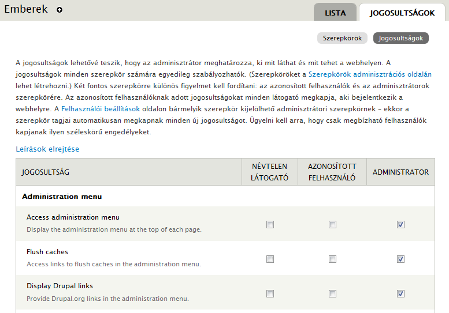
Task: Uncheck Access administration menu for Administrator
Action: [x=400, y=224]
